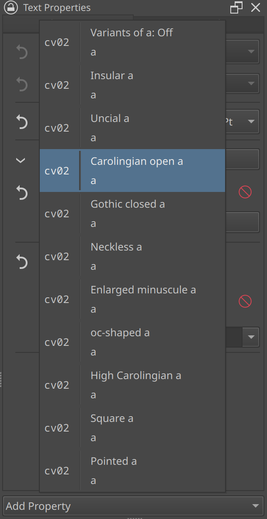
Task: Pick Variants of a: Off option
Action: click(132, 42)
